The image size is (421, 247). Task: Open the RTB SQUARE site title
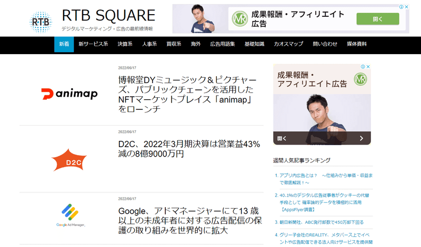click(x=108, y=15)
